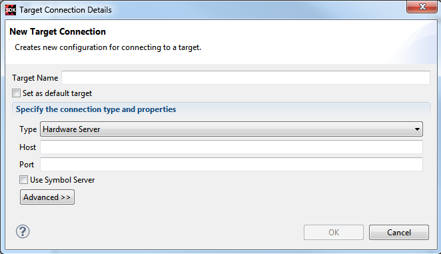Screen dimensions: 441x254
Task: Select the Port input field
Action: click(231, 164)
